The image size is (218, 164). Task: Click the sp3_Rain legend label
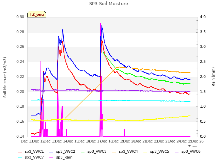(x=64, y=158)
